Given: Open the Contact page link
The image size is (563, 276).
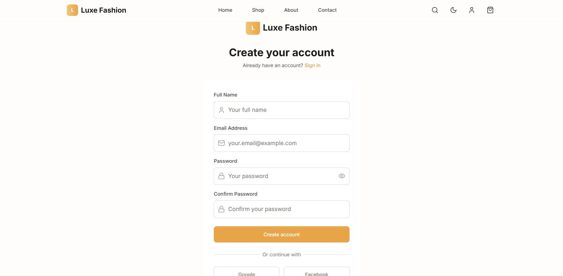Looking at the screenshot, I should pyautogui.click(x=327, y=10).
